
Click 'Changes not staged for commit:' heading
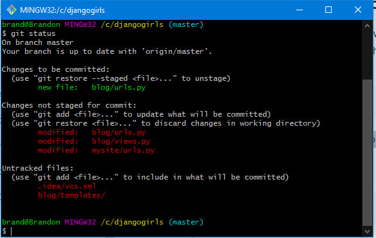[x=69, y=105]
